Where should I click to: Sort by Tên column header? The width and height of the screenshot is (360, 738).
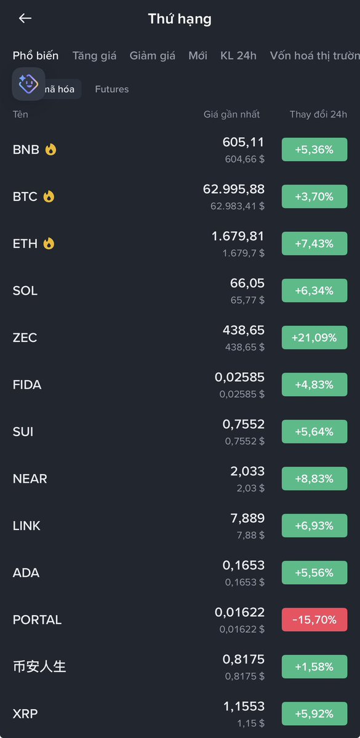pos(20,114)
